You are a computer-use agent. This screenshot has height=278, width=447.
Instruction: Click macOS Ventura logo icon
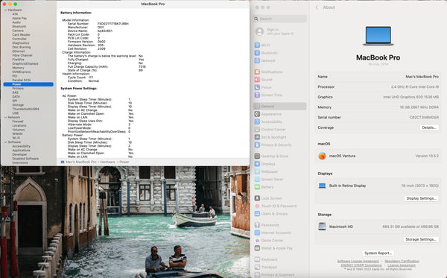coord(322,156)
